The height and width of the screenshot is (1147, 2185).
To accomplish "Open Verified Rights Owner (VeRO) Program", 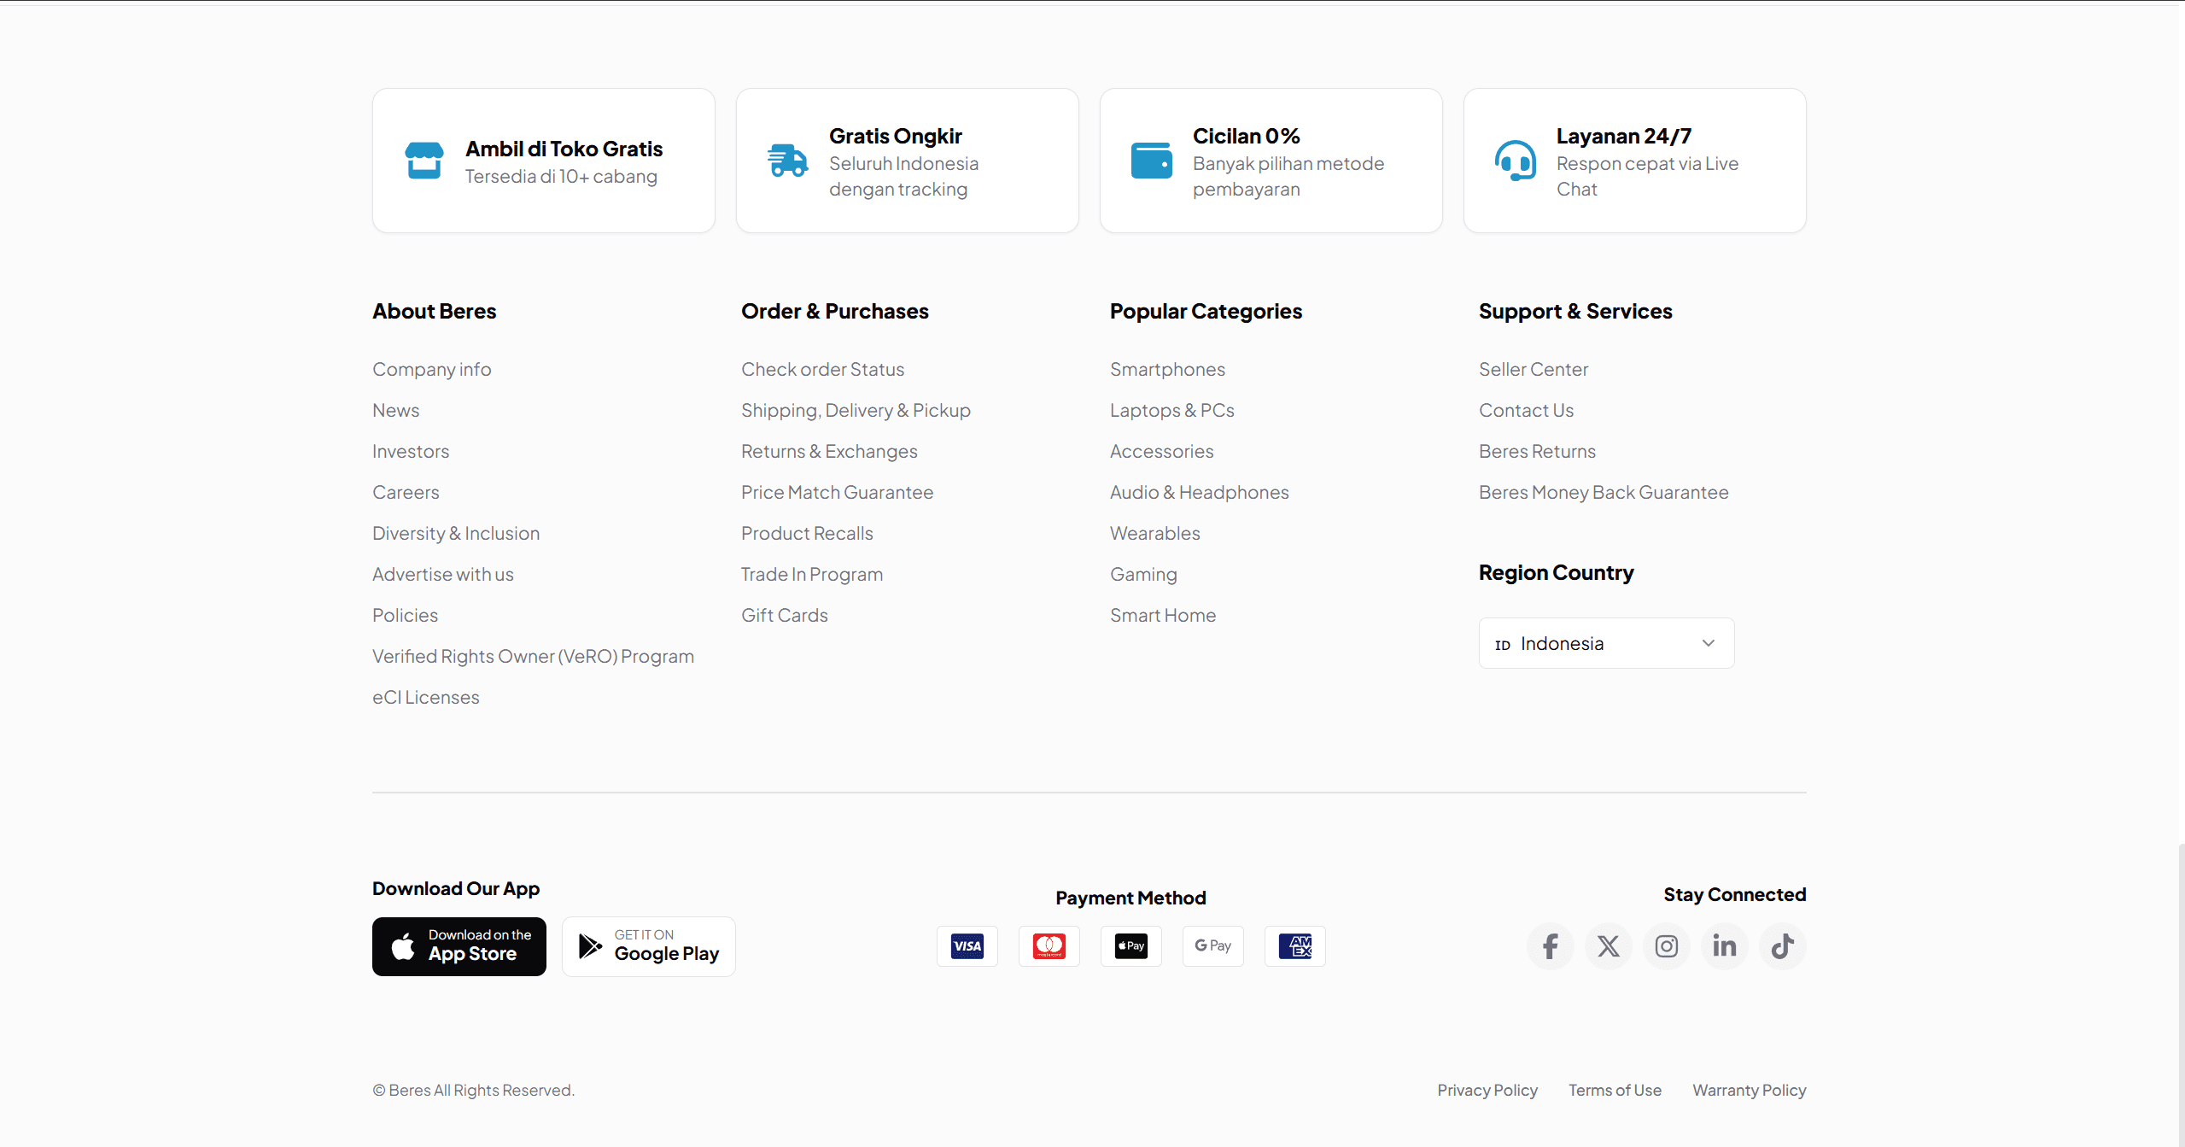I will coord(534,657).
